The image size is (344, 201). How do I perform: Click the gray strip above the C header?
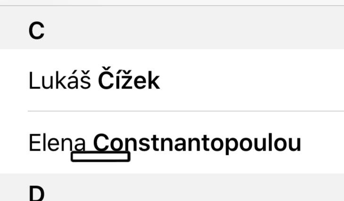[x=172, y=2]
